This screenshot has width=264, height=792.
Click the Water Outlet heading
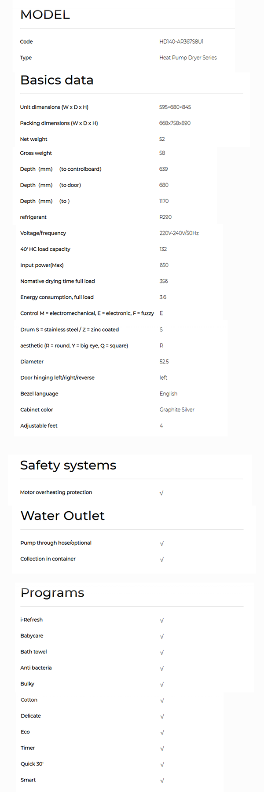click(62, 516)
